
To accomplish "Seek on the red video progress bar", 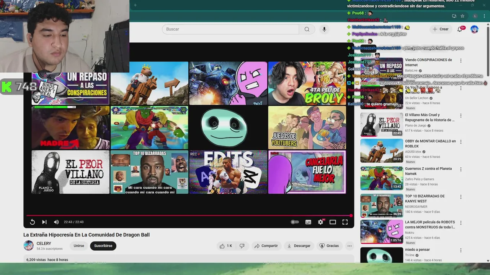I will coord(189,216).
